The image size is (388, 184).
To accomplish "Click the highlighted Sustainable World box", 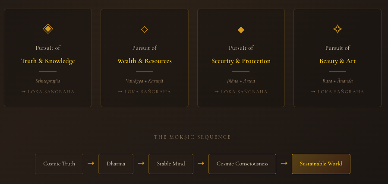I will pos(321,164).
